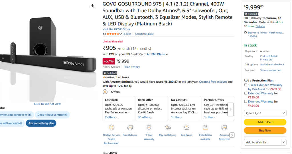Tick the Extended Warranty for ₹355.00 checkbox
The width and height of the screenshot is (292, 154).
point(246,93)
